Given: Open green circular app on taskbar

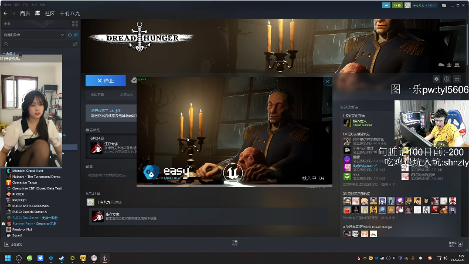Looking at the screenshot, I should (29, 258).
